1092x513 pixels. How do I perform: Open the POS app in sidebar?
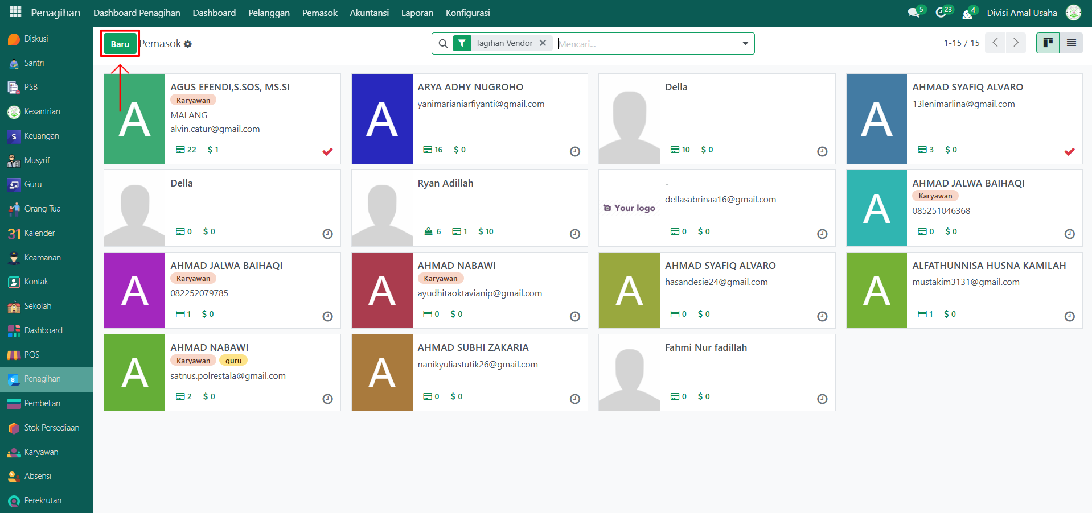31,355
